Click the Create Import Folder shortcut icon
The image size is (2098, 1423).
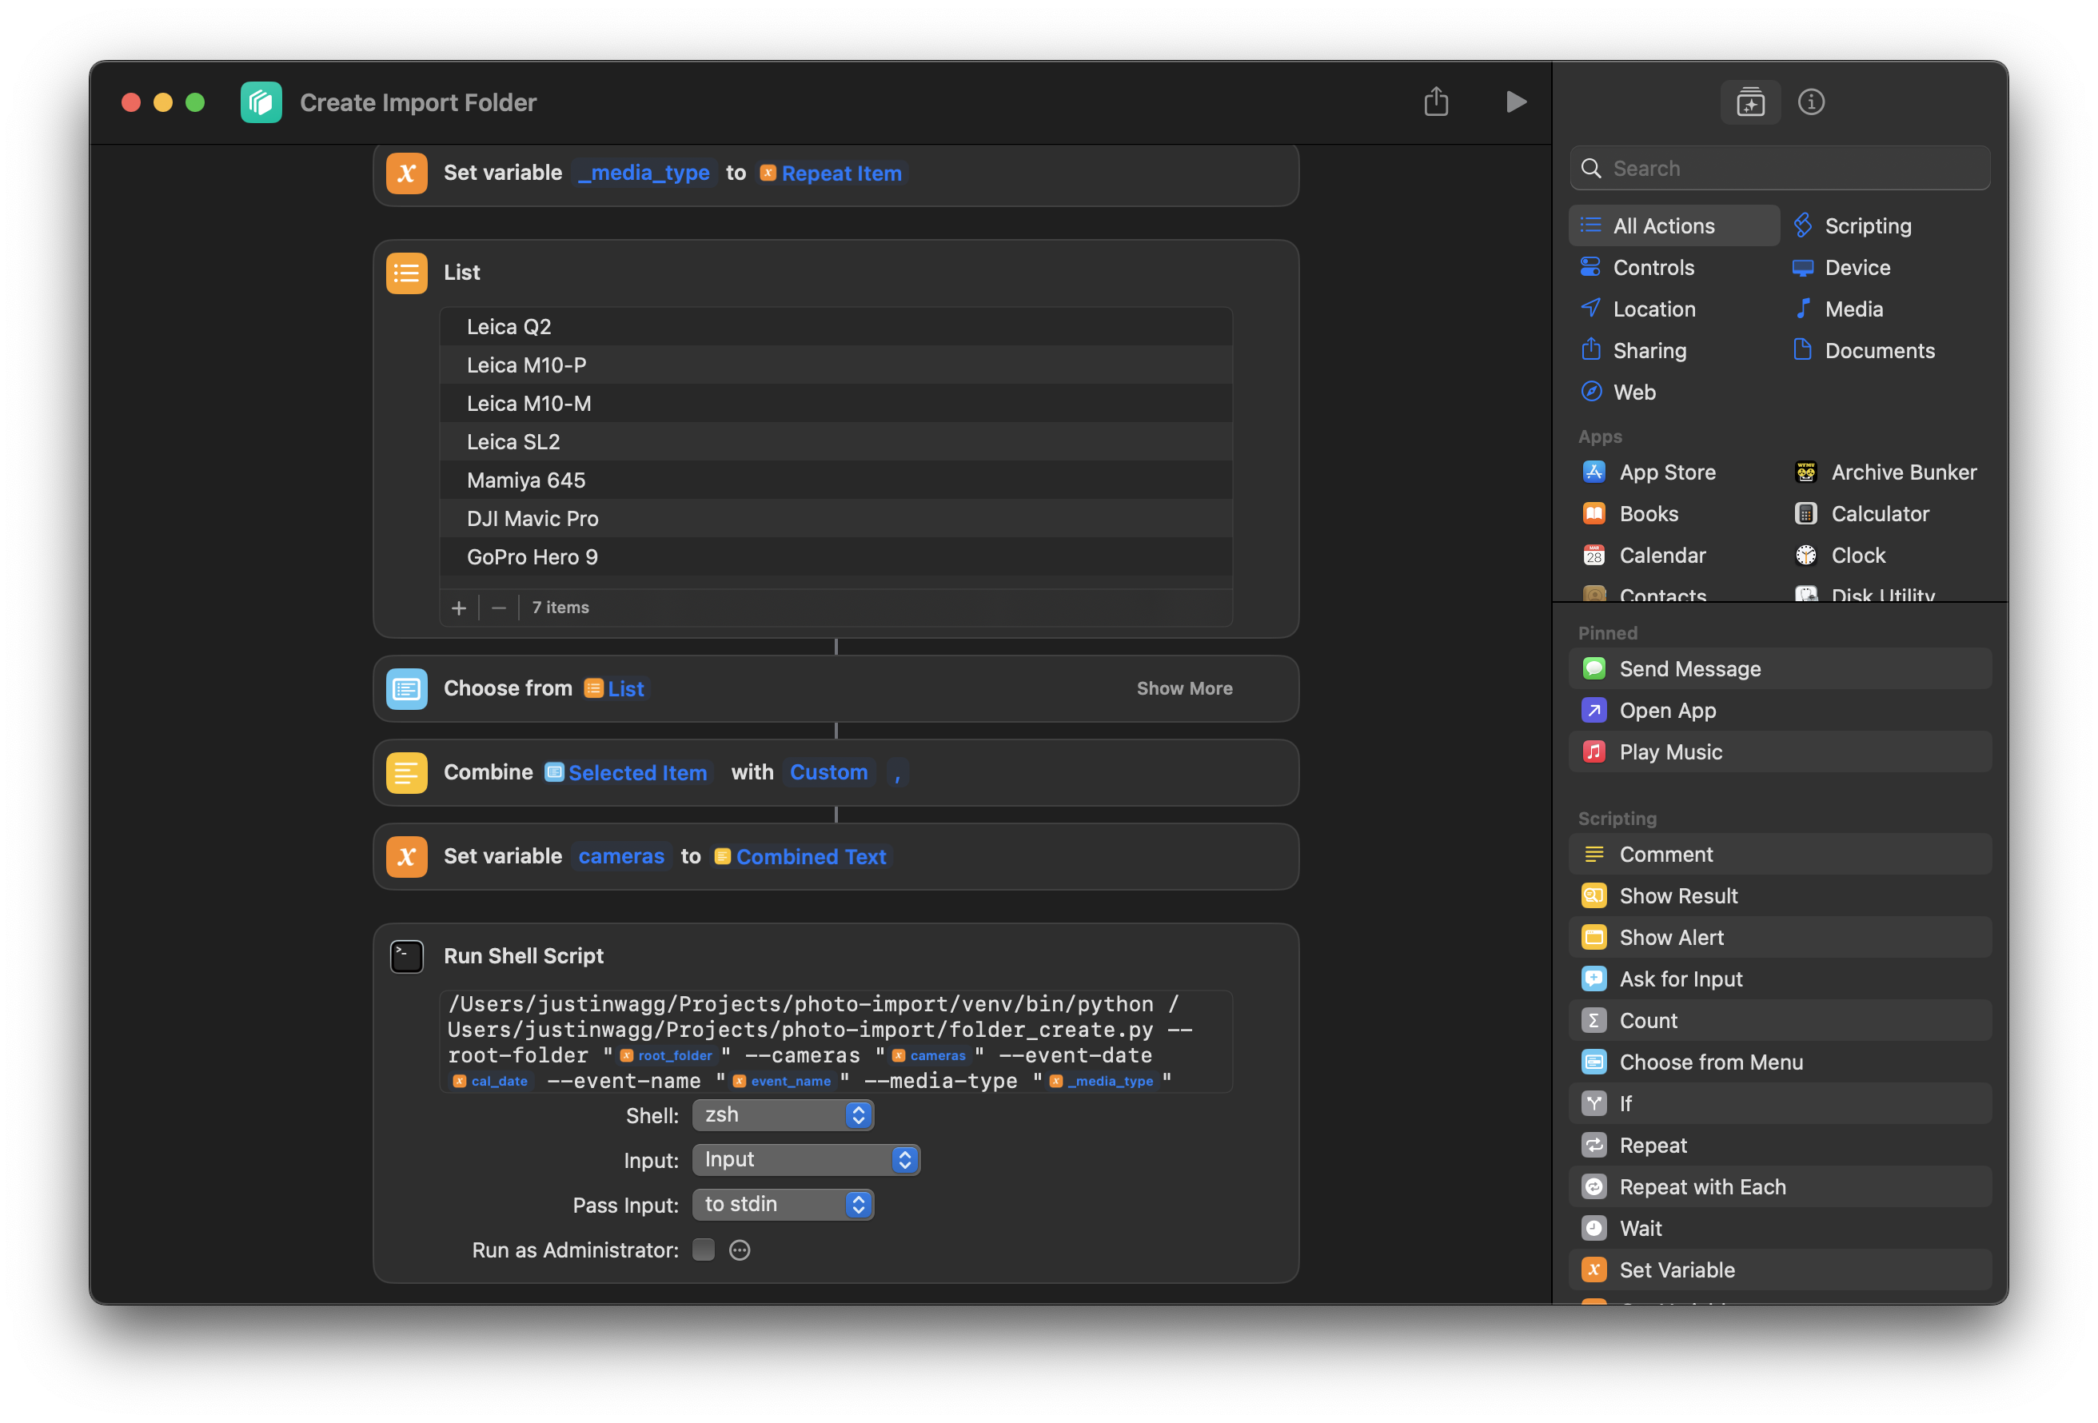pyautogui.click(x=261, y=102)
